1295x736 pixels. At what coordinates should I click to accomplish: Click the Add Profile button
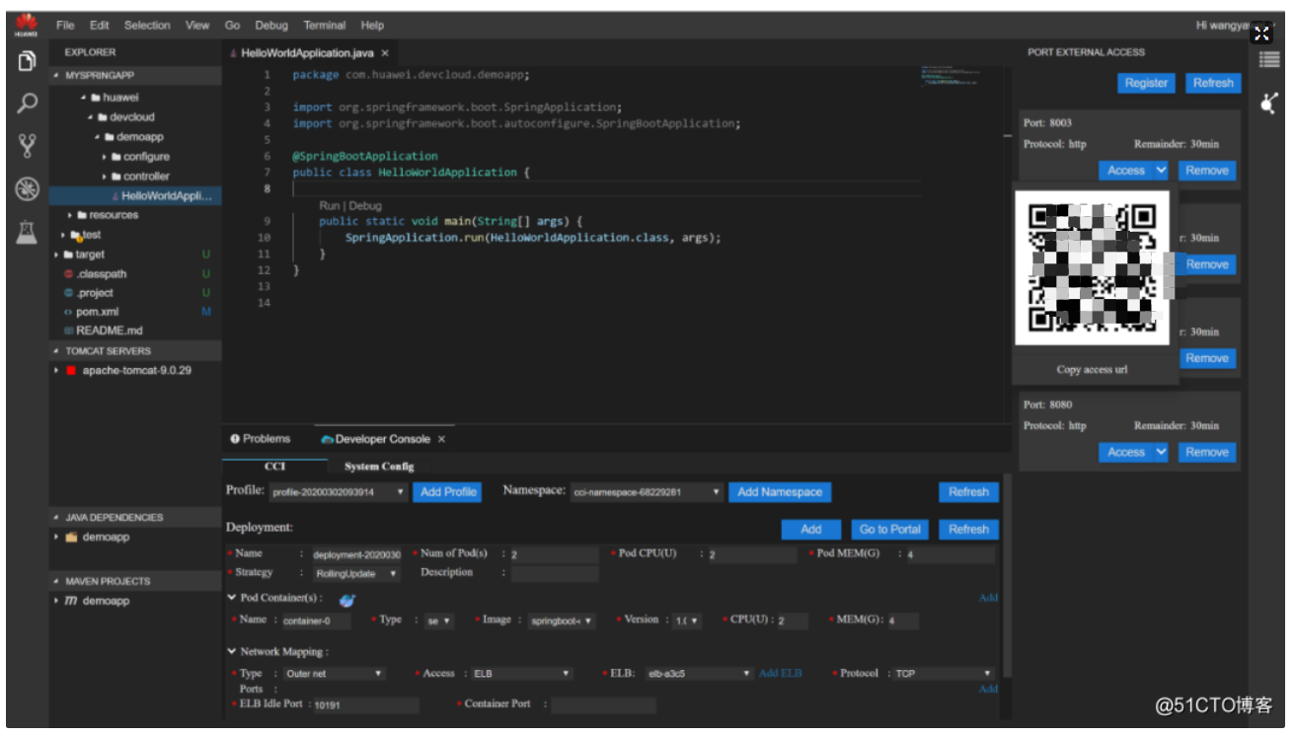[448, 492]
